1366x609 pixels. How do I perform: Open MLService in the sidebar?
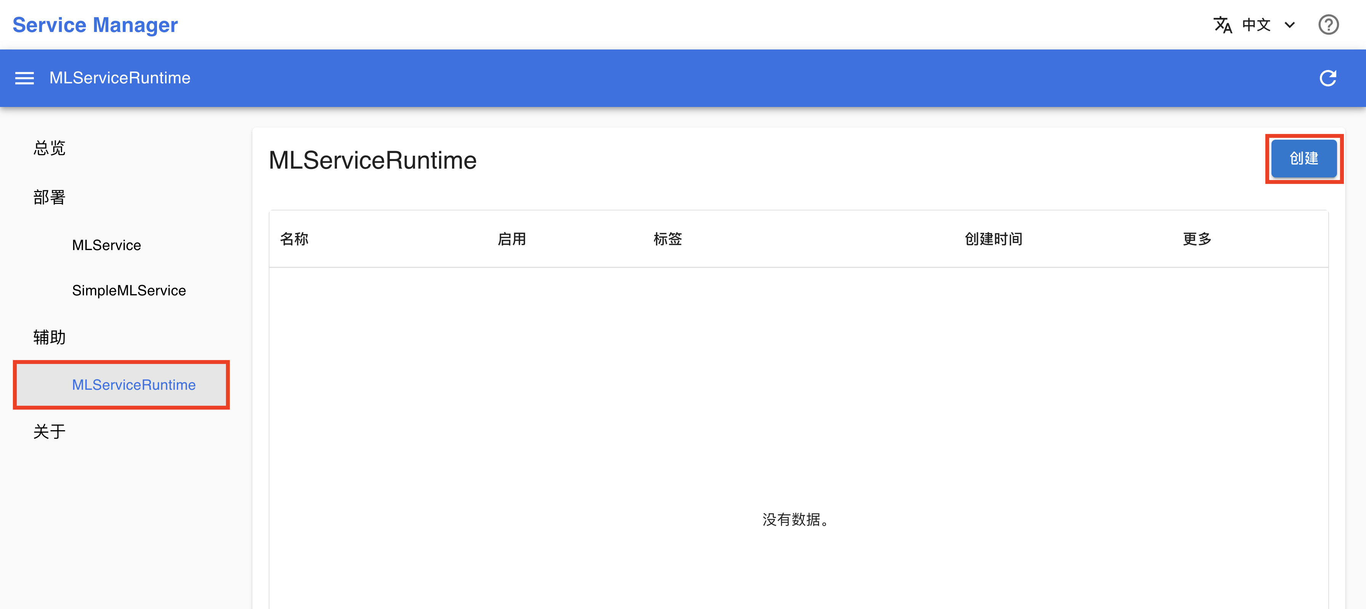[x=107, y=245]
